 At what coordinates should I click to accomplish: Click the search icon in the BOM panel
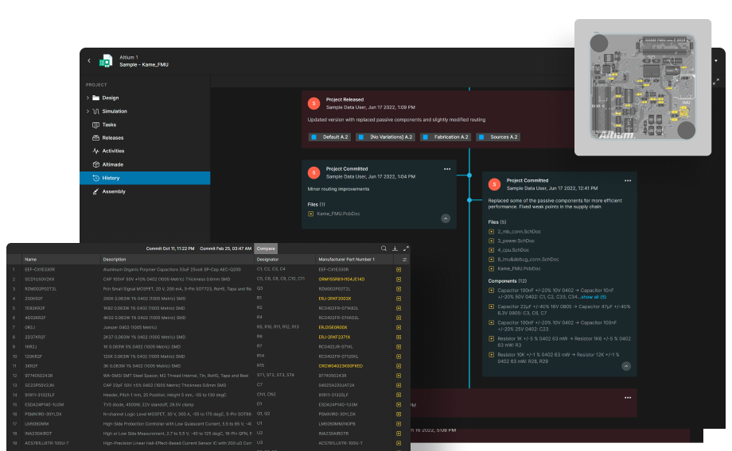[384, 249]
